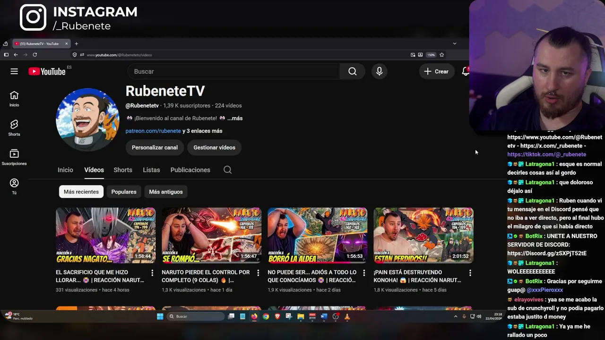The width and height of the screenshot is (605, 340).
Task: Bookmark this page with the star icon
Action: point(441,55)
